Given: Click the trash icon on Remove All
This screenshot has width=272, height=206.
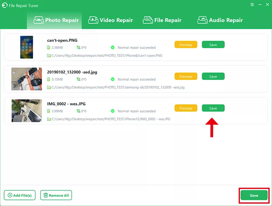Looking at the screenshot, I should pos(46,195).
